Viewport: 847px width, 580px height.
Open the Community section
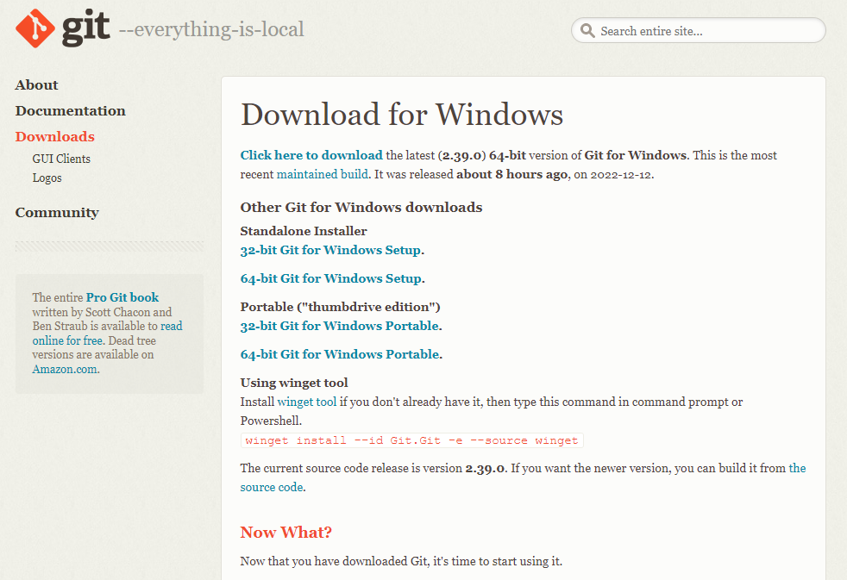(57, 213)
